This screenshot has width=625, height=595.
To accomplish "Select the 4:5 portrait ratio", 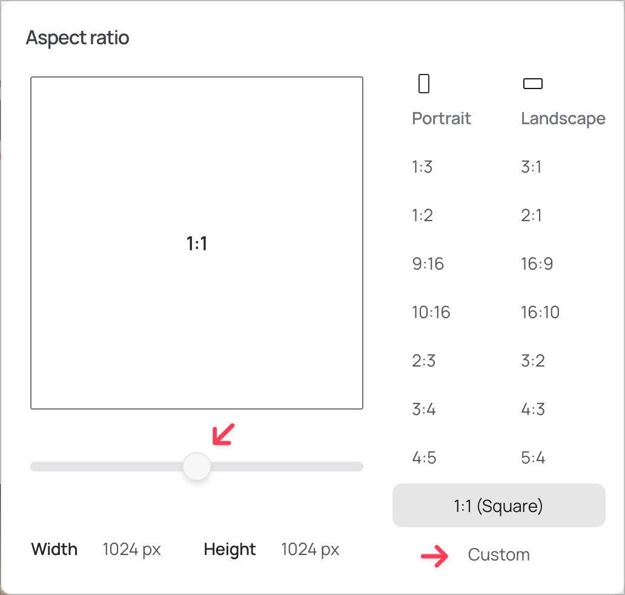I will coord(424,457).
